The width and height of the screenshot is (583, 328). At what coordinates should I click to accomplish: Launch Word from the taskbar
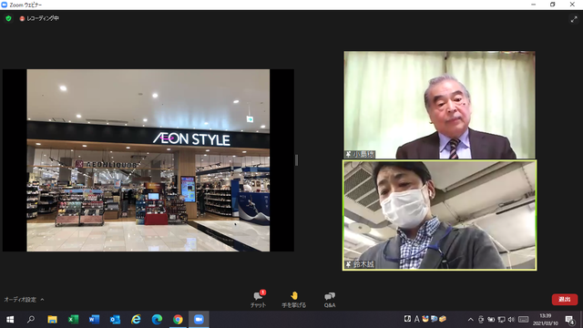[x=94, y=320]
